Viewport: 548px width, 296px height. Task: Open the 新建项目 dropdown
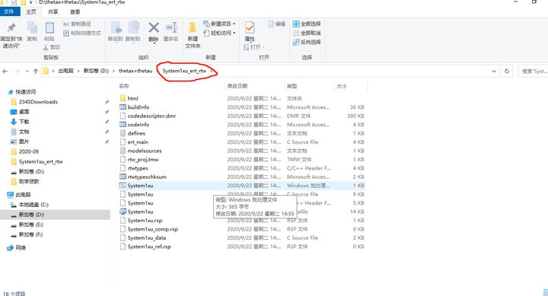click(219, 24)
